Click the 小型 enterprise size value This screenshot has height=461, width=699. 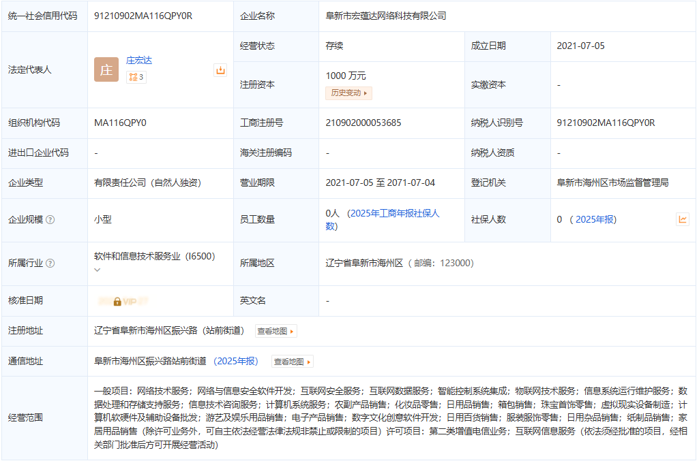click(102, 219)
